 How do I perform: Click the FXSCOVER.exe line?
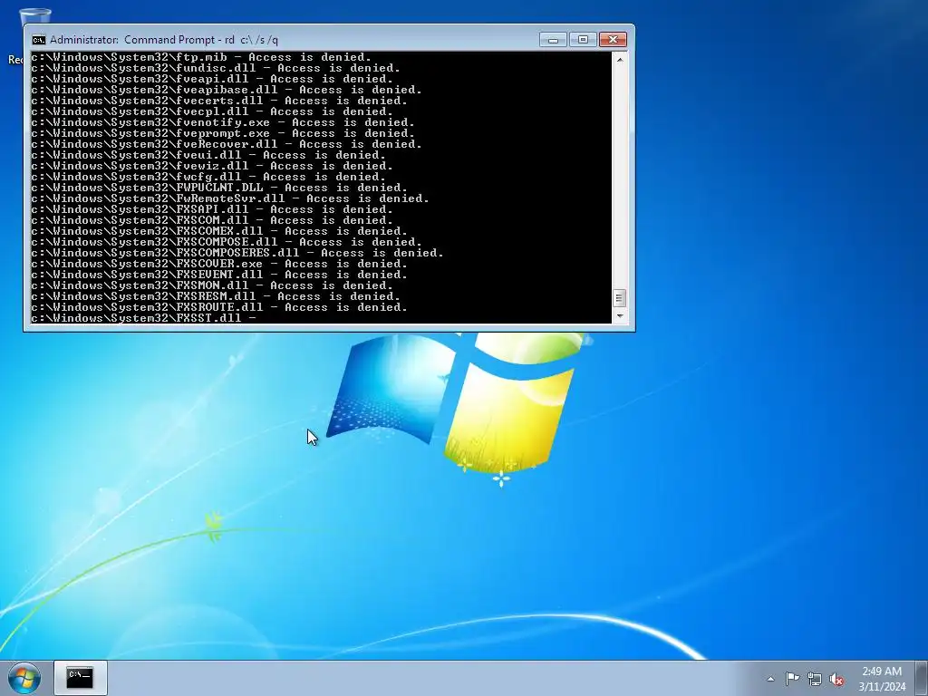click(x=219, y=264)
